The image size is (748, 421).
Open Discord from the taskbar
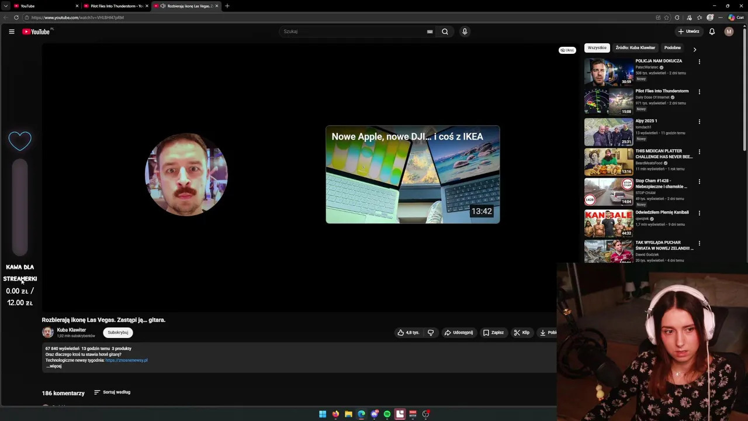tap(375, 414)
